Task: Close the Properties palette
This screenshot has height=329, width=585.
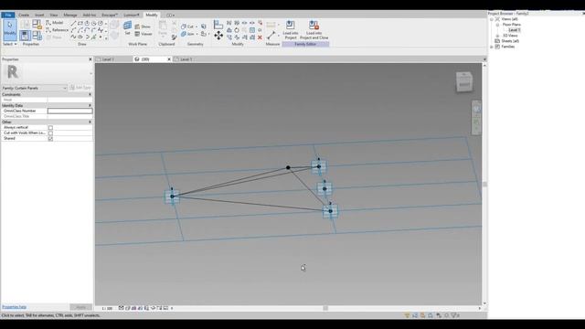Action: (x=90, y=59)
